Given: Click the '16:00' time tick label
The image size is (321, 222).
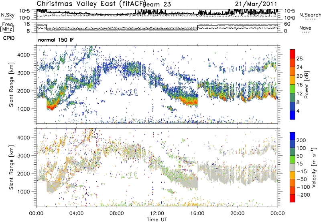Looking at the screenshot, I should pos(197,214).
